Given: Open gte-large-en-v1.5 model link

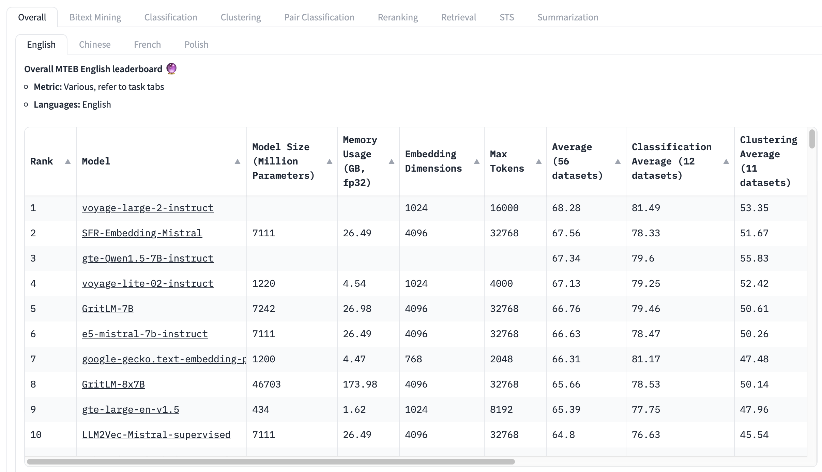Looking at the screenshot, I should point(131,410).
